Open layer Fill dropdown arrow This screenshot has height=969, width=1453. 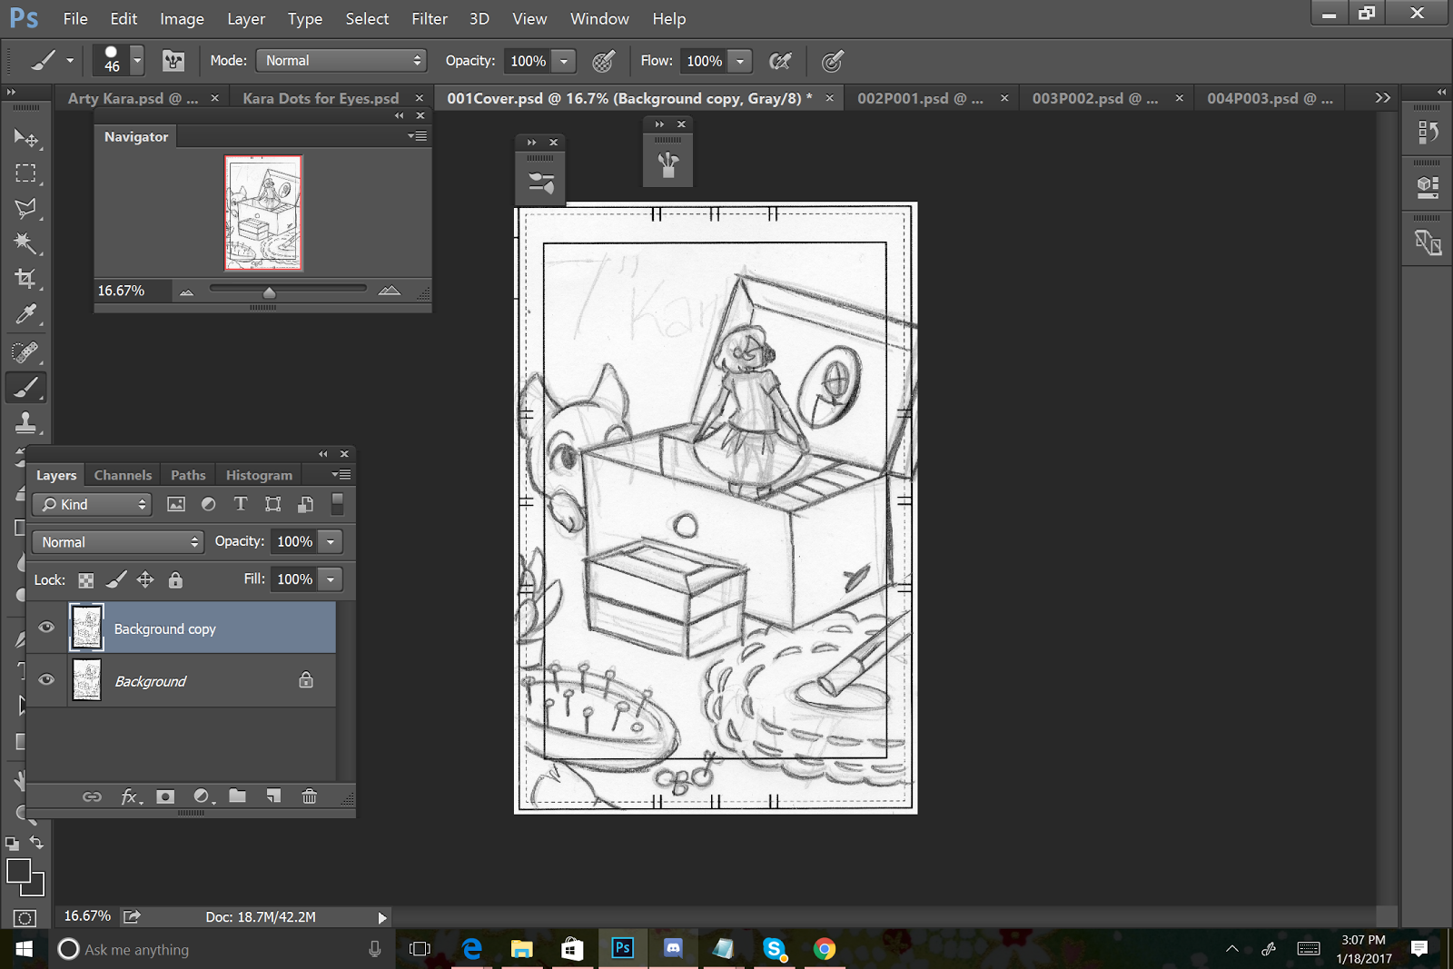point(331,579)
